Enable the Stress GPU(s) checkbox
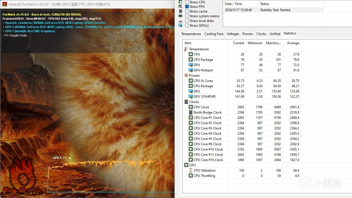This screenshot has width=352, height=198. (187, 26)
